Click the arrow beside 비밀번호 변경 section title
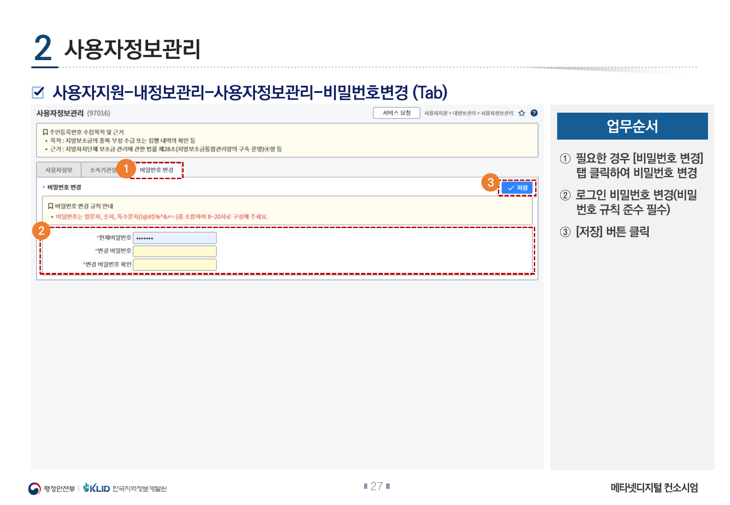 pyautogui.click(x=44, y=187)
